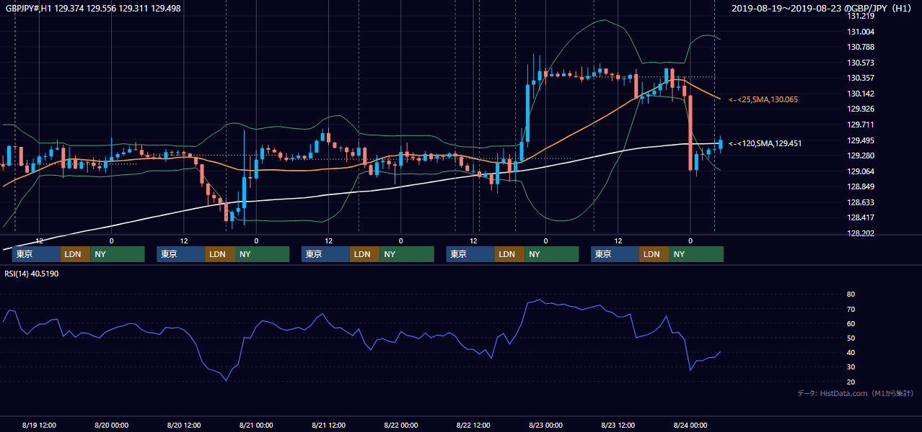Image resolution: width=922 pixels, height=432 pixels.
Task: Click the 8/22 00:00 time axis label
Action: pyautogui.click(x=401, y=425)
